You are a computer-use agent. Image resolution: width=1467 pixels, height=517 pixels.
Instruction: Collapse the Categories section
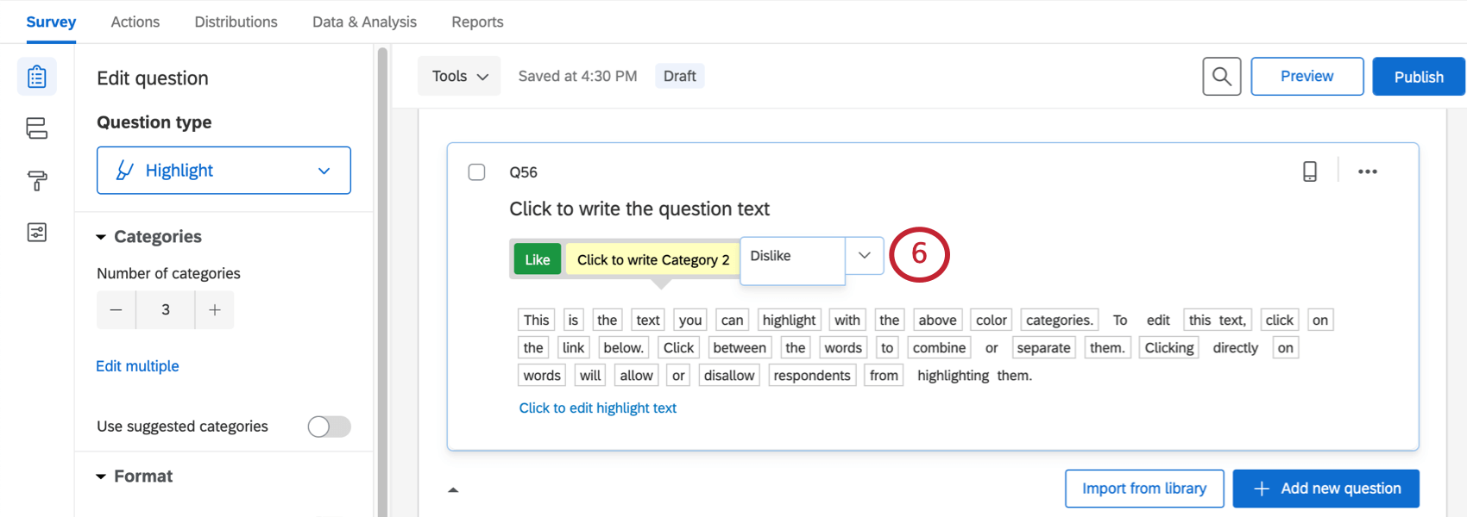click(x=101, y=237)
